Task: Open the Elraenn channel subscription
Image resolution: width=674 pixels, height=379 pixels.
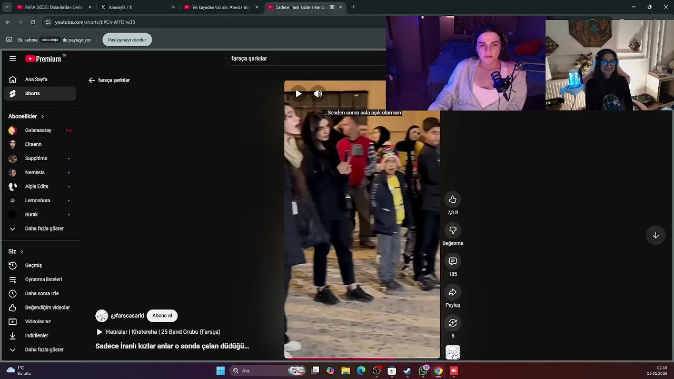Action: [40, 144]
